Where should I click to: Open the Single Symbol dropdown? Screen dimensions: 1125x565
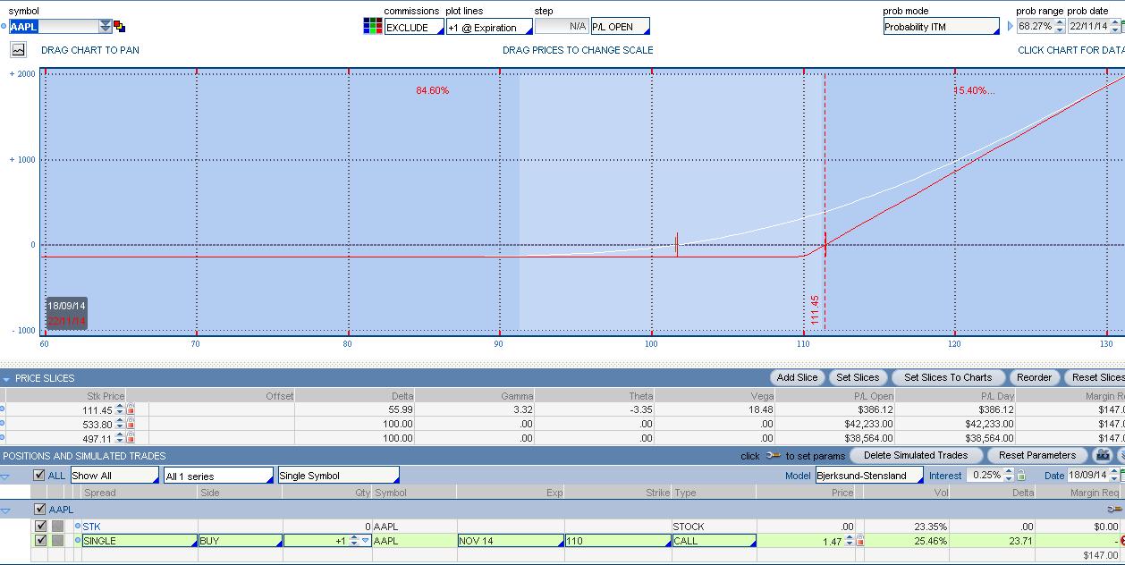click(338, 476)
